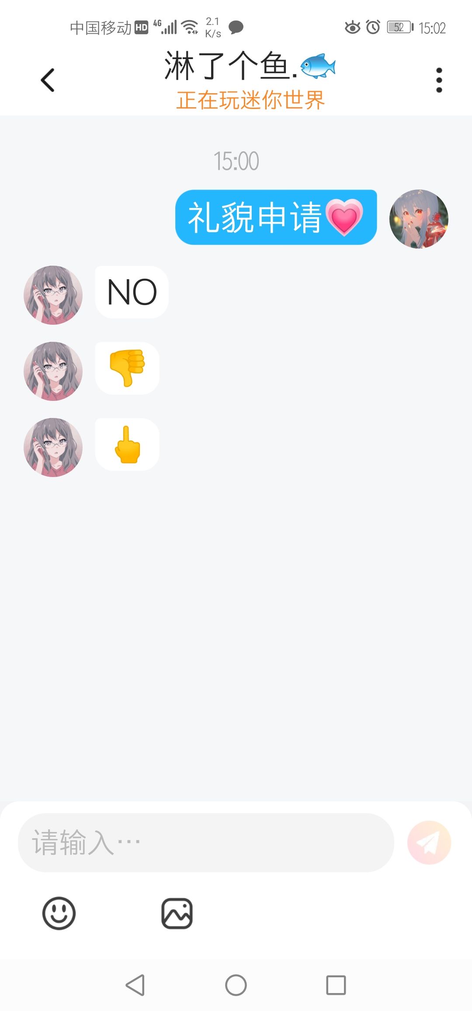
Task: Tap the status text 正在玩迷你世界
Action: pos(251,100)
